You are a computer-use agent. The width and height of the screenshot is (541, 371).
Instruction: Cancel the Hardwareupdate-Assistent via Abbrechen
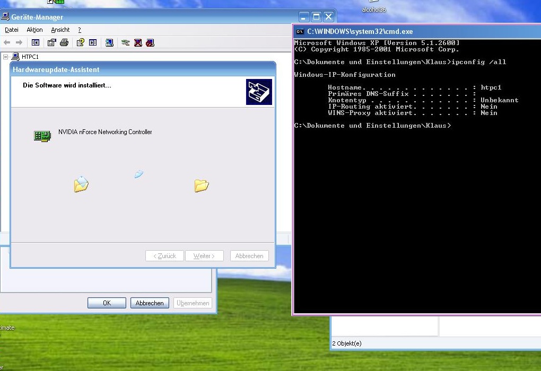coord(249,256)
